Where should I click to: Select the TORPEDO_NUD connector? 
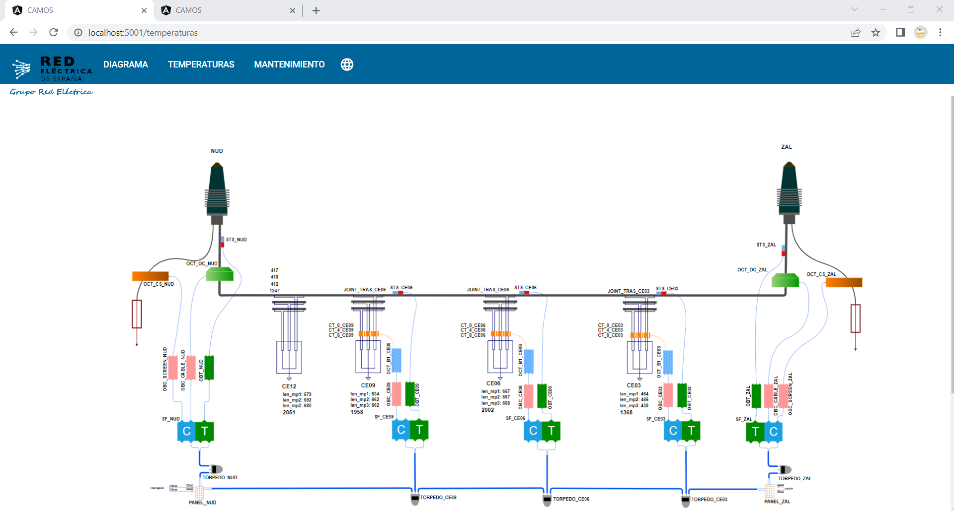click(217, 469)
